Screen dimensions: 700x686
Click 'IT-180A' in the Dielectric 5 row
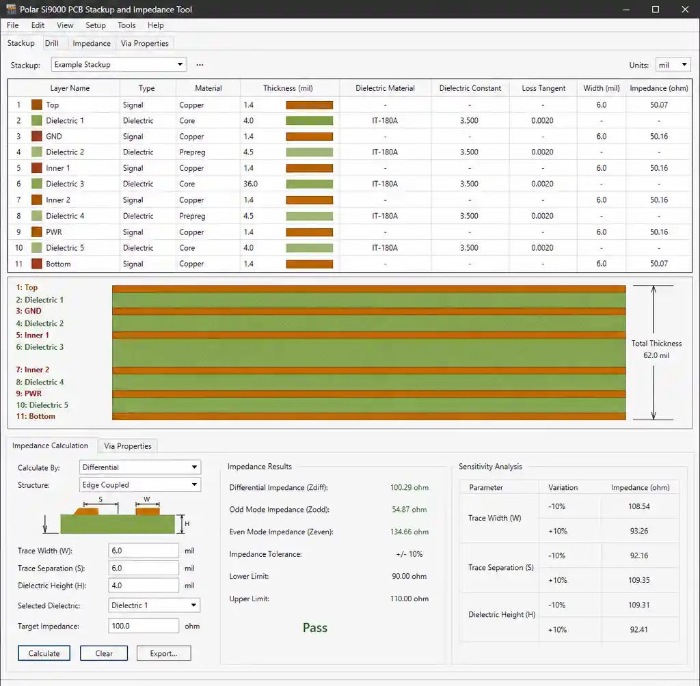[x=385, y=248]
